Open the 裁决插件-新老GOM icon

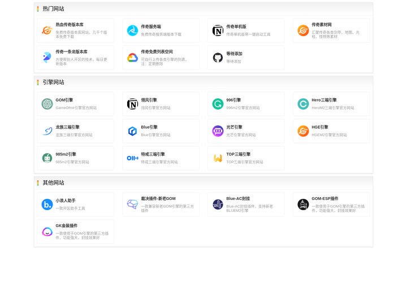pos(132,204)
